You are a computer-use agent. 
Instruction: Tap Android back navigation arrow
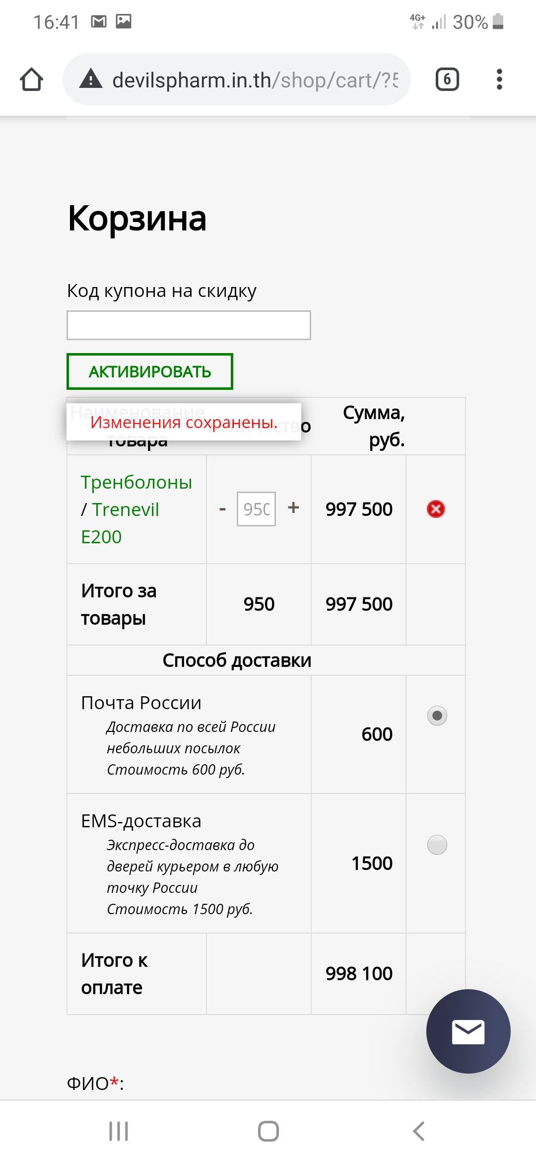pyautogui.click(x=419, y=1131)
